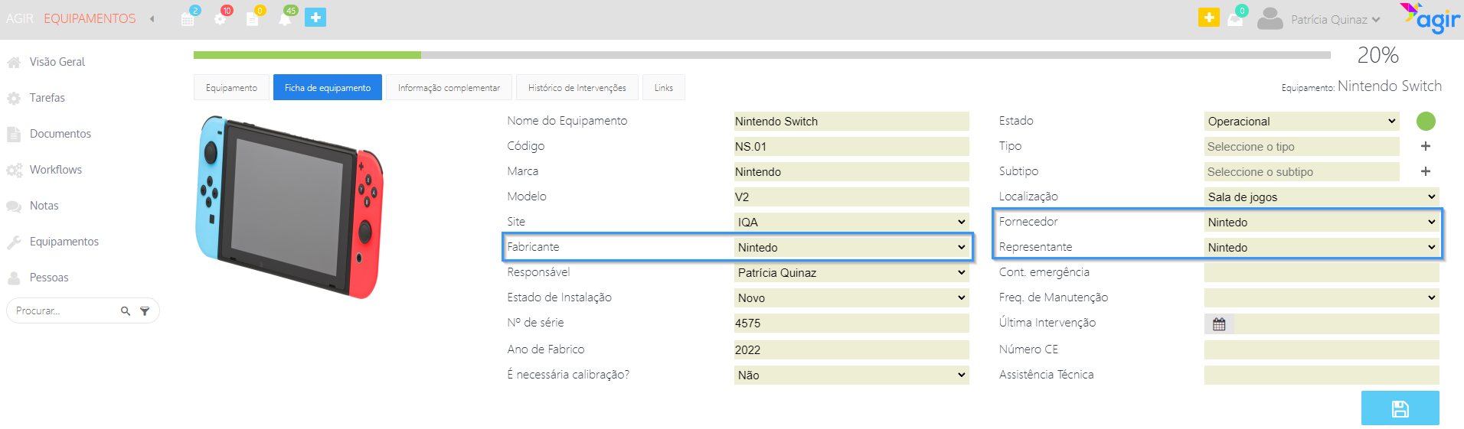The width and height of the screenshot is (1464, 429).
Task: Click the EQUIPAMENTOS header link
Action: (x=90, y=18)
